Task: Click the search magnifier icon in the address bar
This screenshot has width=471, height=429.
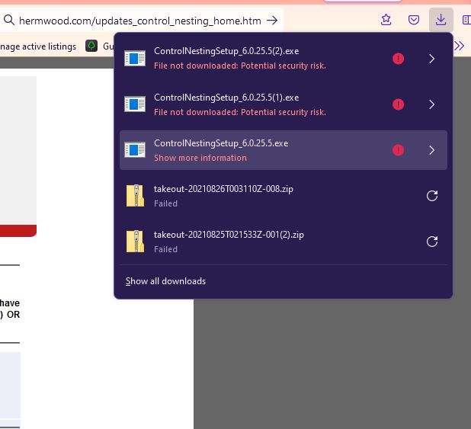Action: pos(9,20)
